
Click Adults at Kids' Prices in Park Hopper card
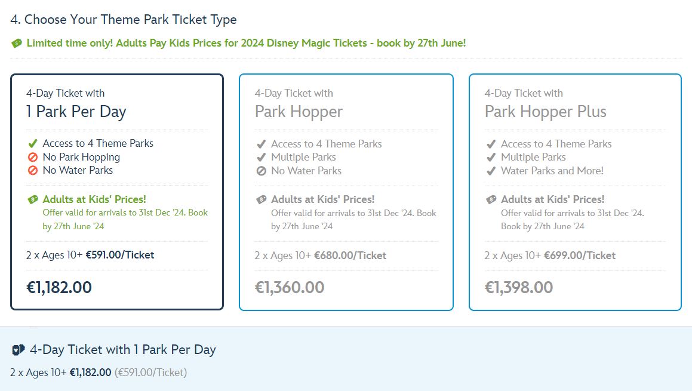point(322,199)
